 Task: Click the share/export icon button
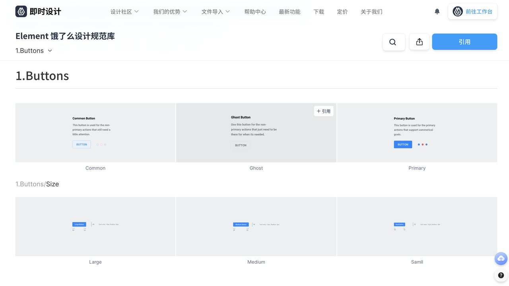click(419, 42)
